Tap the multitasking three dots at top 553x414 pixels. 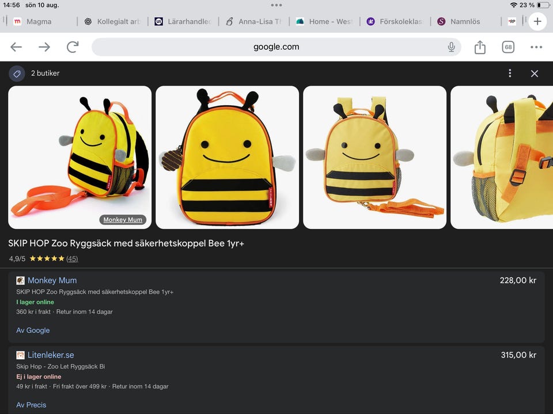coord(276,5)
